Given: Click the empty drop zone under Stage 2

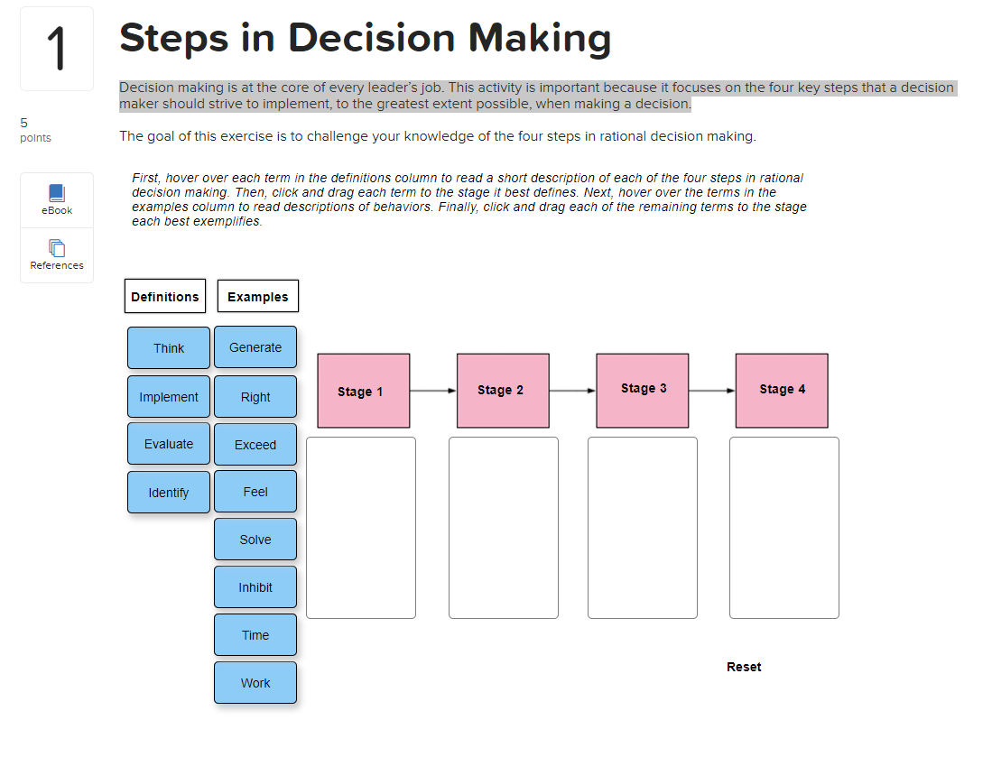Looking at the screenshot, I should pyautogui.click(x=504, y=528).
